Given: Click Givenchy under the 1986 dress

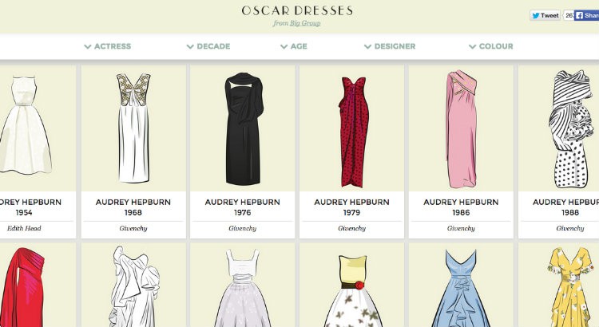Looking at the screenshot, I should 461,228.
